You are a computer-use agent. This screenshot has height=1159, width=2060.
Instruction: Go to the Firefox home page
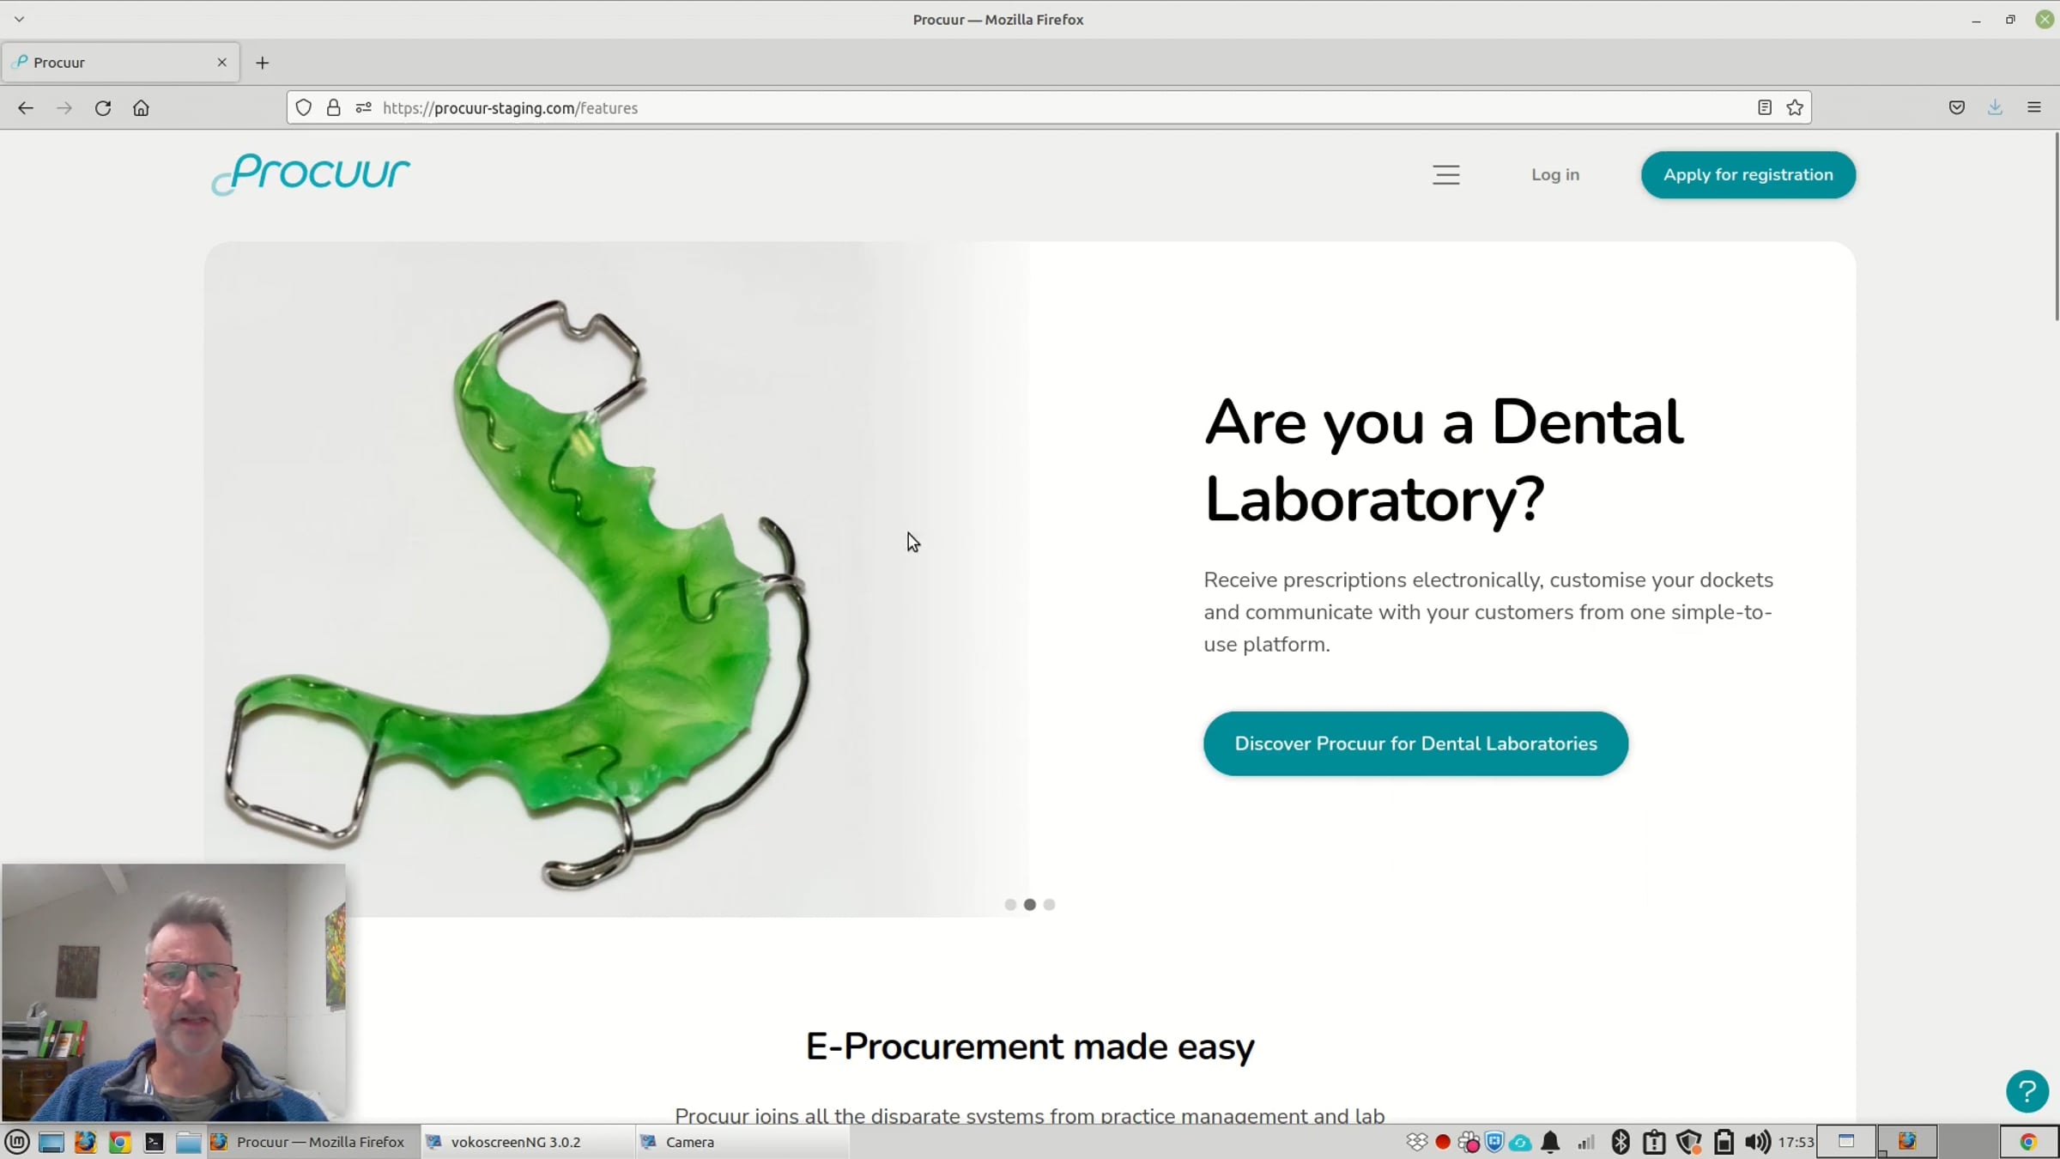(x=141, y=108)
